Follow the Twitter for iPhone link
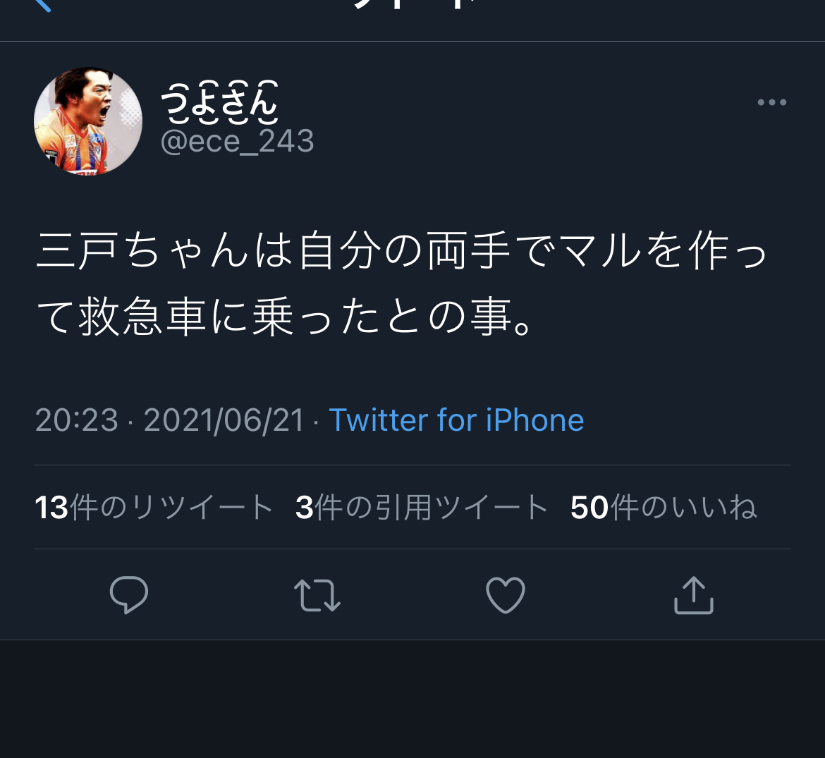The image size is (825, 758). 456,420
